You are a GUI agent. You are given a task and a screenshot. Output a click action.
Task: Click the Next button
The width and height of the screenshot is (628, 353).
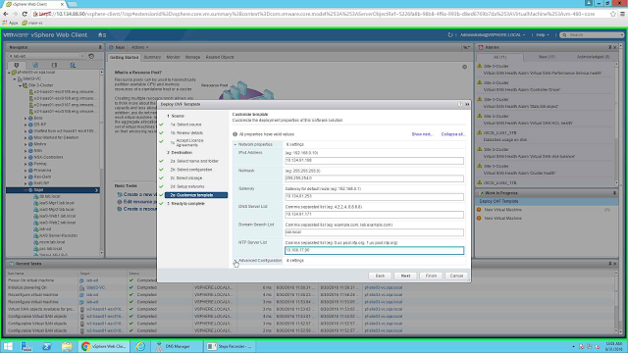(405, 276)
